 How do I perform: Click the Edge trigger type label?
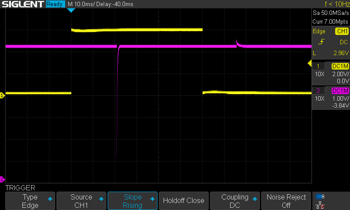point(319,31)
